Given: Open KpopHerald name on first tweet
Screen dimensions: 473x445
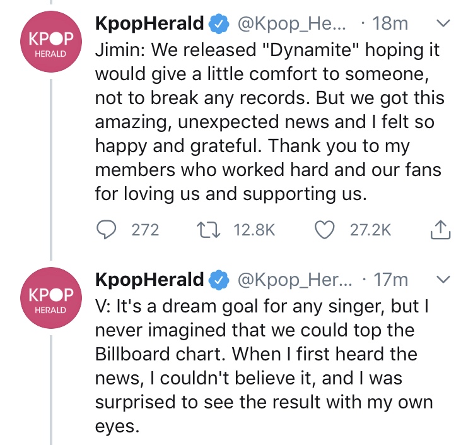Looking at the screenshot, I should (149, 23).
